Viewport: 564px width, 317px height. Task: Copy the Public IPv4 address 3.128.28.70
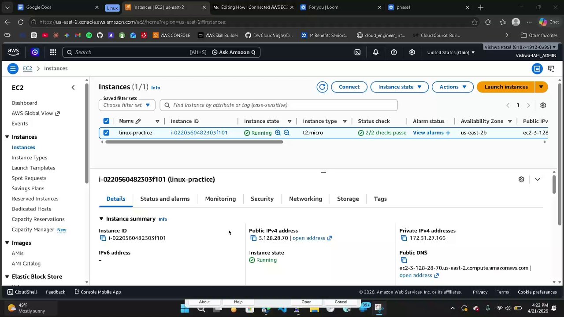(x=253, y=238)
